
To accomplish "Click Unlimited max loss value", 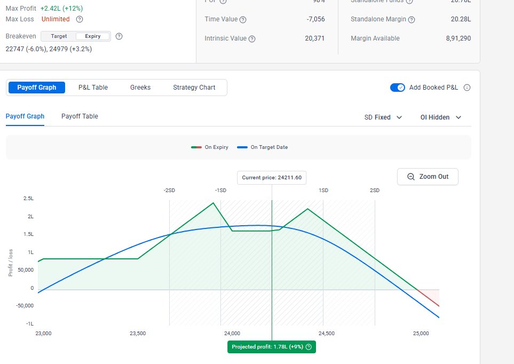I will tap(56, 19).
